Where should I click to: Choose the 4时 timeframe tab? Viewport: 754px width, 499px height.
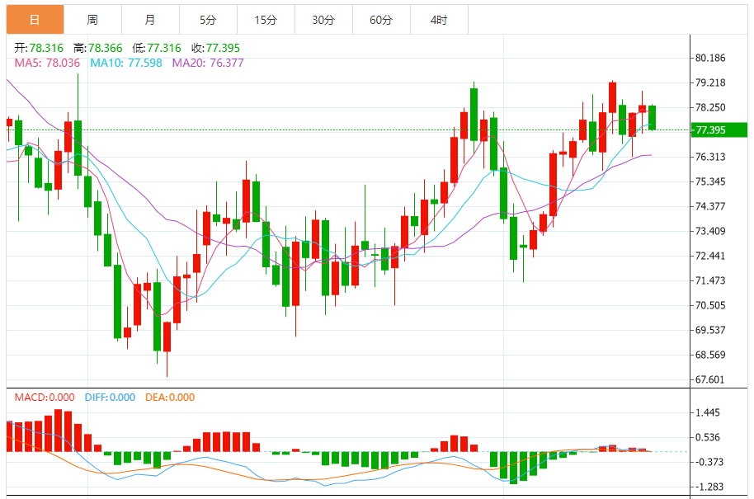(x=439, y=20)
